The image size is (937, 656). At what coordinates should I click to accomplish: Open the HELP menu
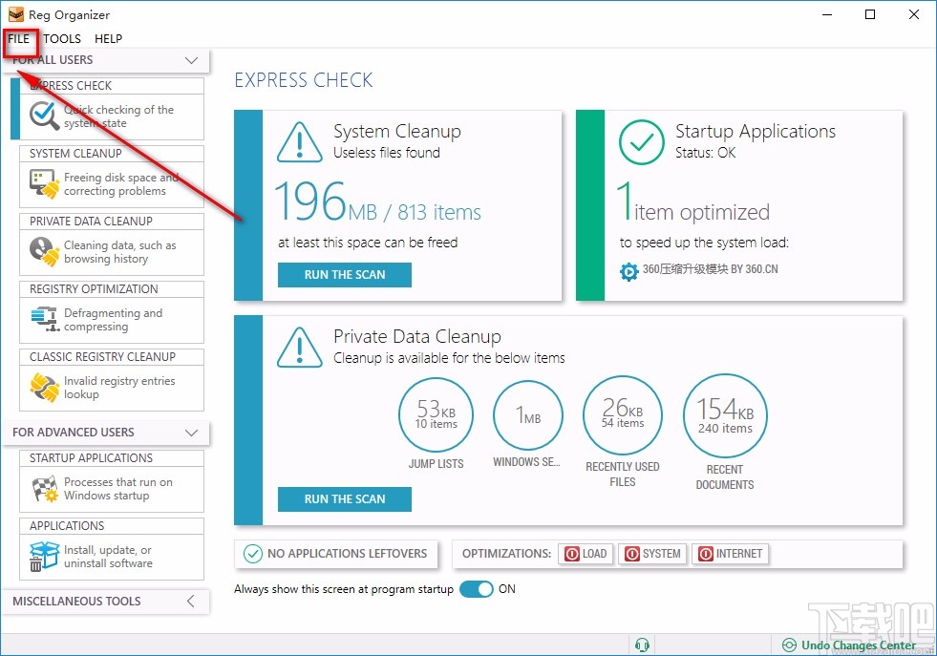click(x=108, y=39)
